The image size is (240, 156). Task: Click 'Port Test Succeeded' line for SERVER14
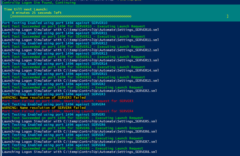(x=74, y=67)
